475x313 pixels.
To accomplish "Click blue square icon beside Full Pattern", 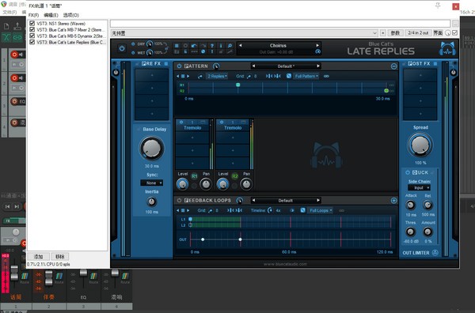I will click(x=289, y=76).
